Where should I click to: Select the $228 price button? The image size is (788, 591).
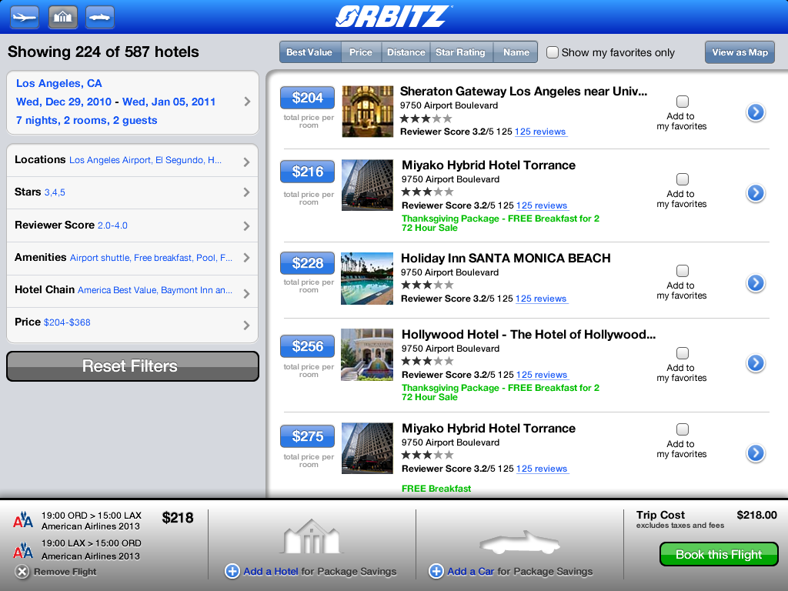point(307,263)
